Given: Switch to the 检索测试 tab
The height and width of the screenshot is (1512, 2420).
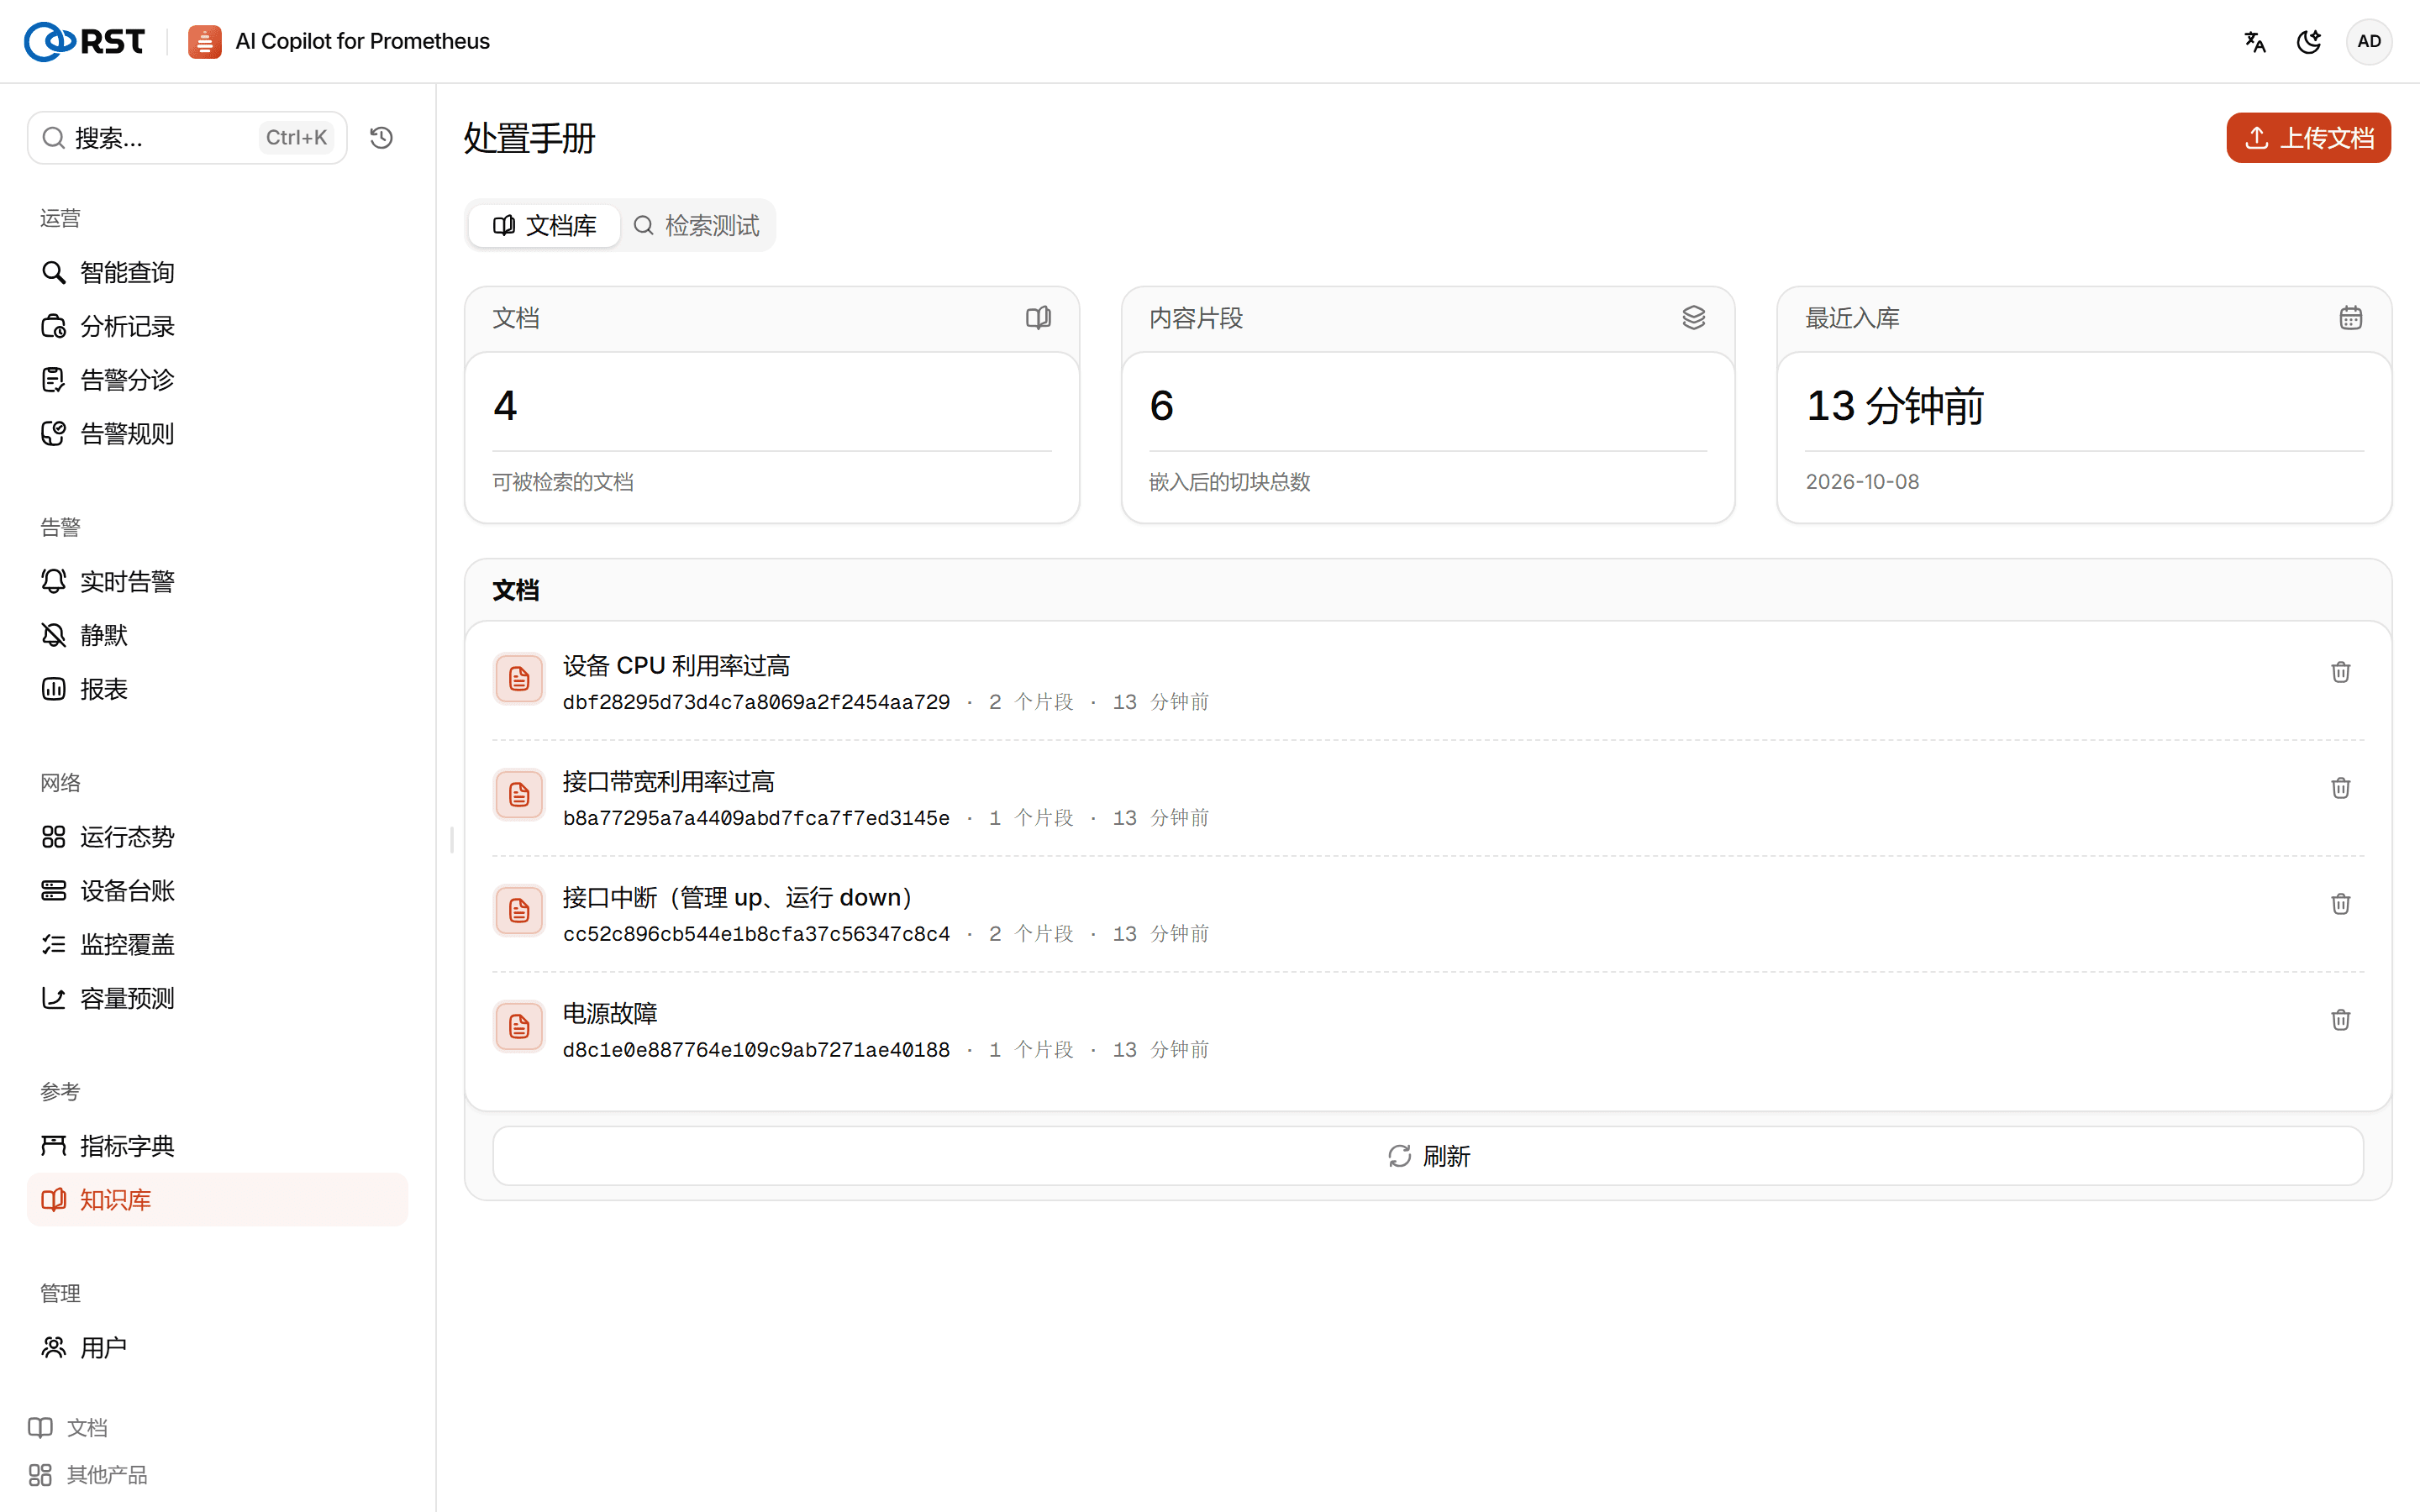Looking at the screenshot, I should coord(697,226).
